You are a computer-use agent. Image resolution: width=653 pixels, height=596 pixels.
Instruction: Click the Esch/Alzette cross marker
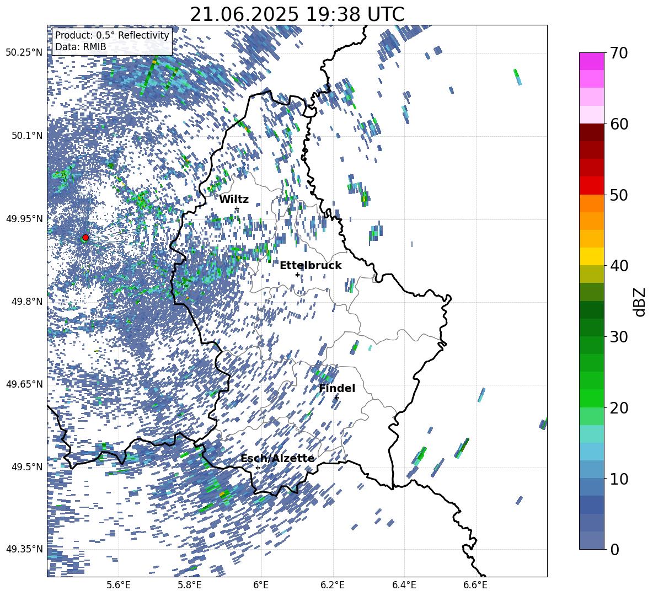pyautogui.click(x=258, y=468)
